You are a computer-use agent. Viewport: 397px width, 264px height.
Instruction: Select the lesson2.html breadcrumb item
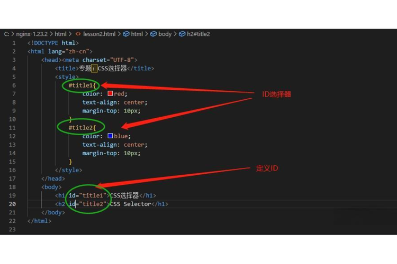coord(100,34)
